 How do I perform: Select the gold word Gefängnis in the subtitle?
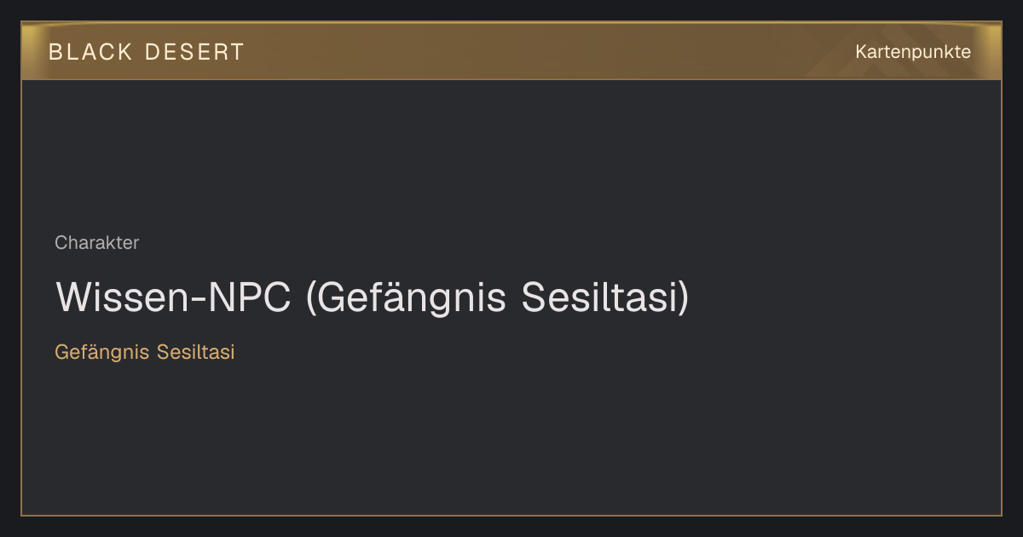(x=101, y=352)
